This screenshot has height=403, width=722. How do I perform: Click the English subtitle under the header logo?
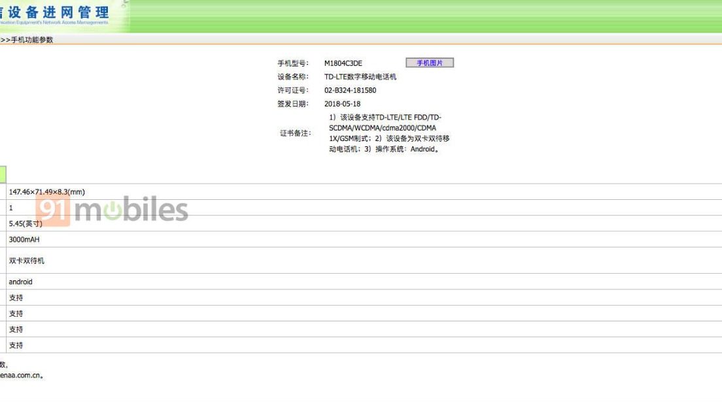pyautogui.click(x=54, y=23)
